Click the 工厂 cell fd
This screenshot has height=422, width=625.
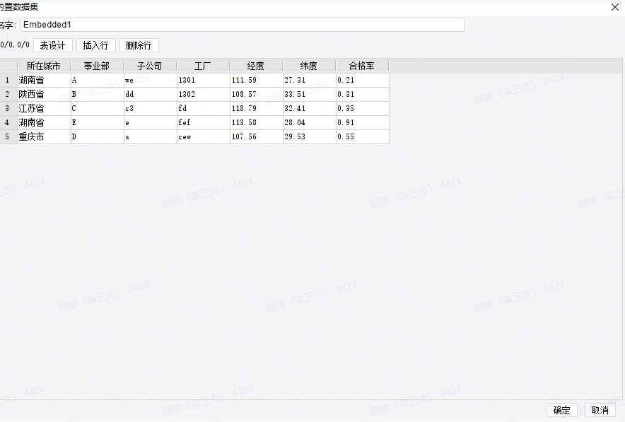pyautogui.click(x=204, y=108)
